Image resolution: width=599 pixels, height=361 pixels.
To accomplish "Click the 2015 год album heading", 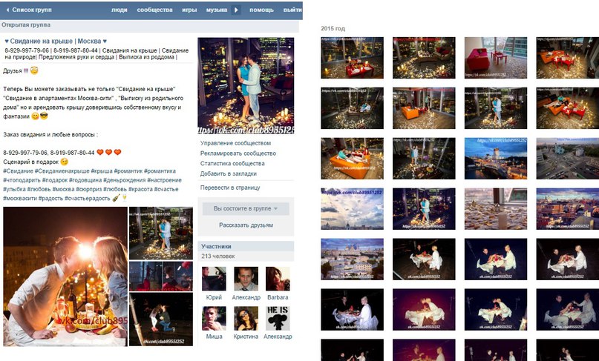I will pyautogui.click(x=333, y=29).
